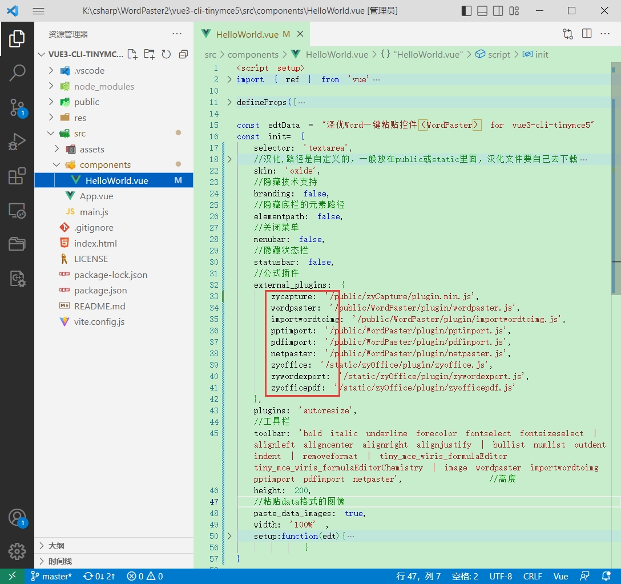Open the Search view in activity bar
The image size is (621, 584).
pyautogui.click(x=17, y=73)
